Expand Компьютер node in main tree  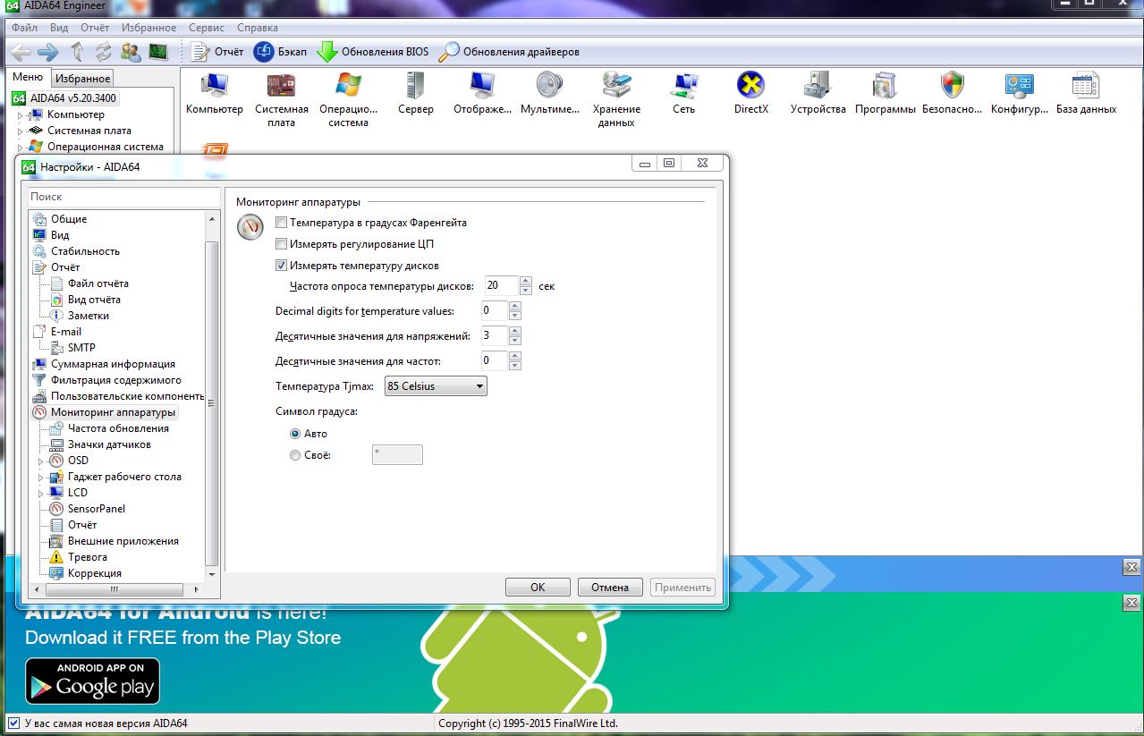(21, 115)
